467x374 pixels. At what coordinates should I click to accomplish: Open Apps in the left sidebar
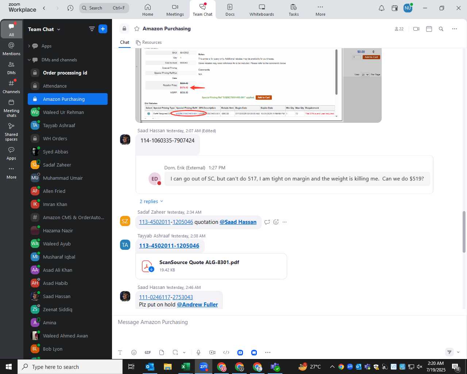coord(11,153)
